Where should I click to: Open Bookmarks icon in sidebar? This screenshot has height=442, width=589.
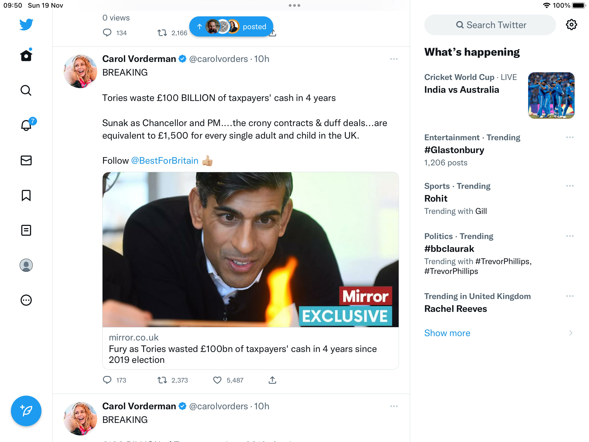point(26,195)
